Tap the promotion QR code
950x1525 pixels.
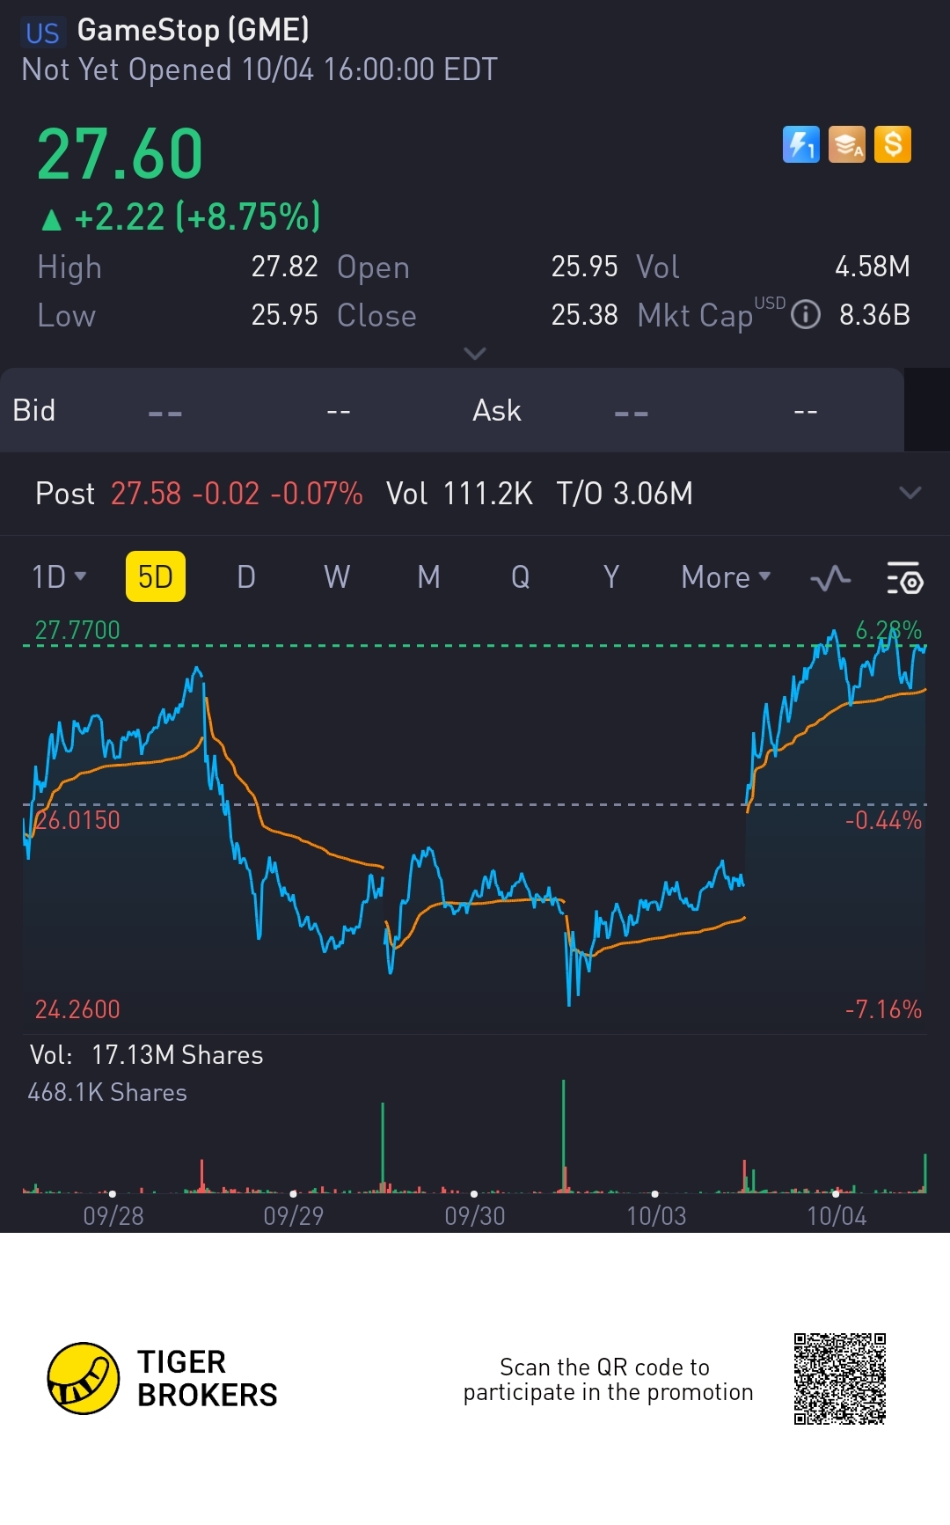pos(839,1378)
